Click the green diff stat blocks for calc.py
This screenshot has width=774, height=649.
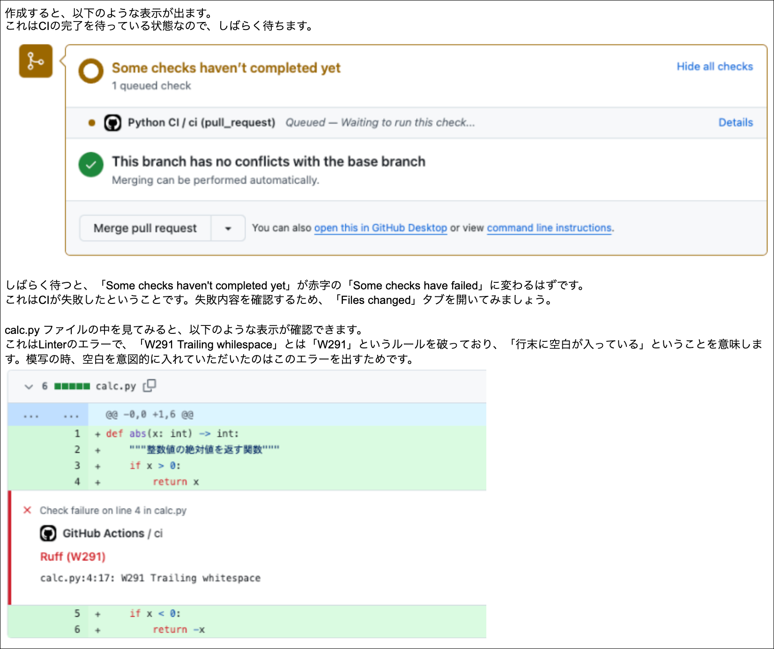click(72, 386)
